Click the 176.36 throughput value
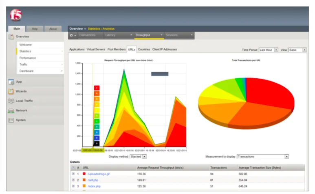Viewport: 315px width, 194px height. pos(141,174)
